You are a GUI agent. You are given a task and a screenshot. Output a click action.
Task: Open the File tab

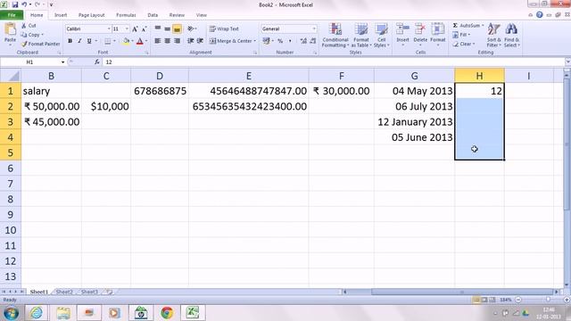[x=12, y=15]
